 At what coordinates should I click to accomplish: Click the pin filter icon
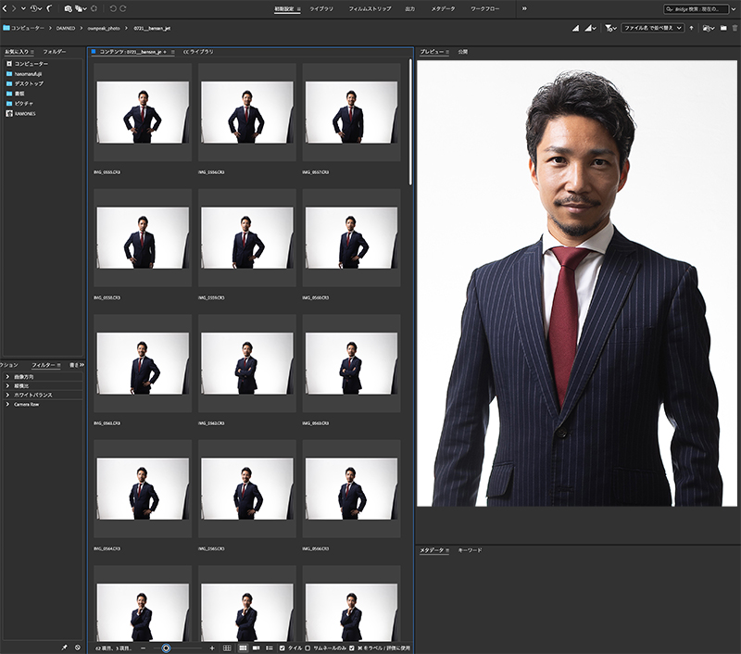[x=64, y=648]
